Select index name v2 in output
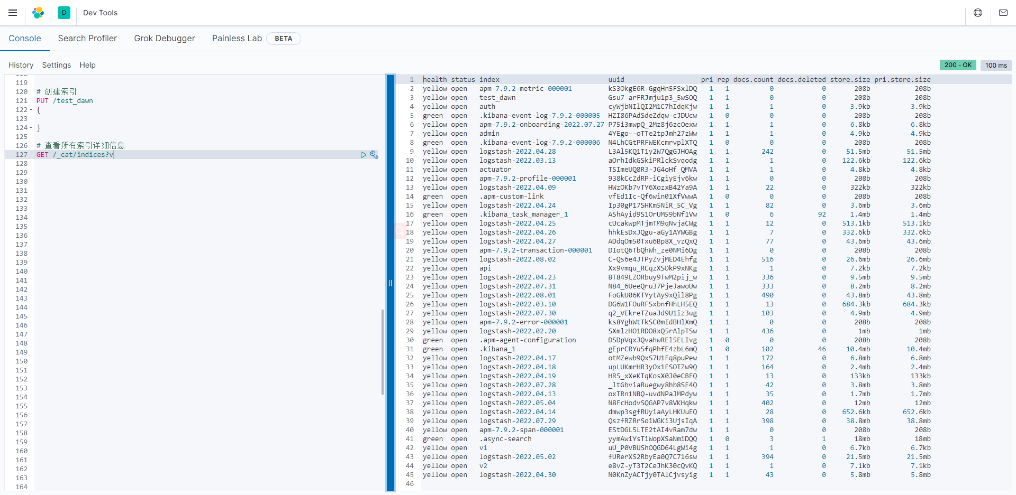Screen dimensions: 1016x495 click(483, 466)
